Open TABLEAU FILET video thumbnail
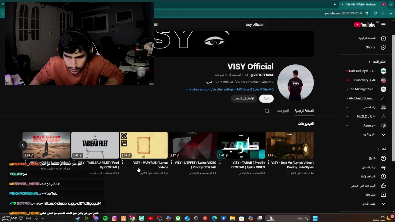395x222 pixels. pos(95,145)
